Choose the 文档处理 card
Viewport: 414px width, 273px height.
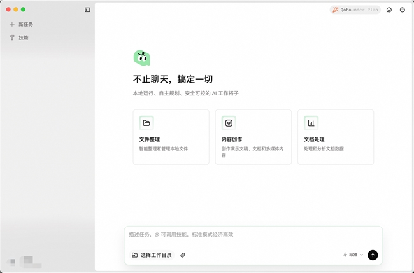click(x=335, y=137)
